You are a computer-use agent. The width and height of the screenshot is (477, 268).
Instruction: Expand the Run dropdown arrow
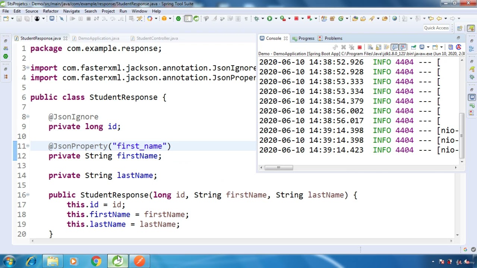(276, 19)
